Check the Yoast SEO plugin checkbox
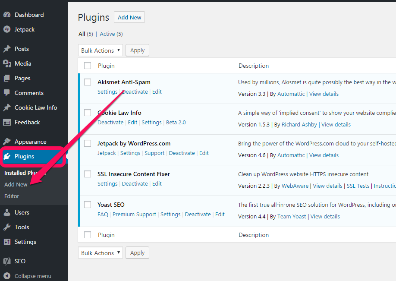Viewport: 396px width, 281px height. [x=88, y=205]
